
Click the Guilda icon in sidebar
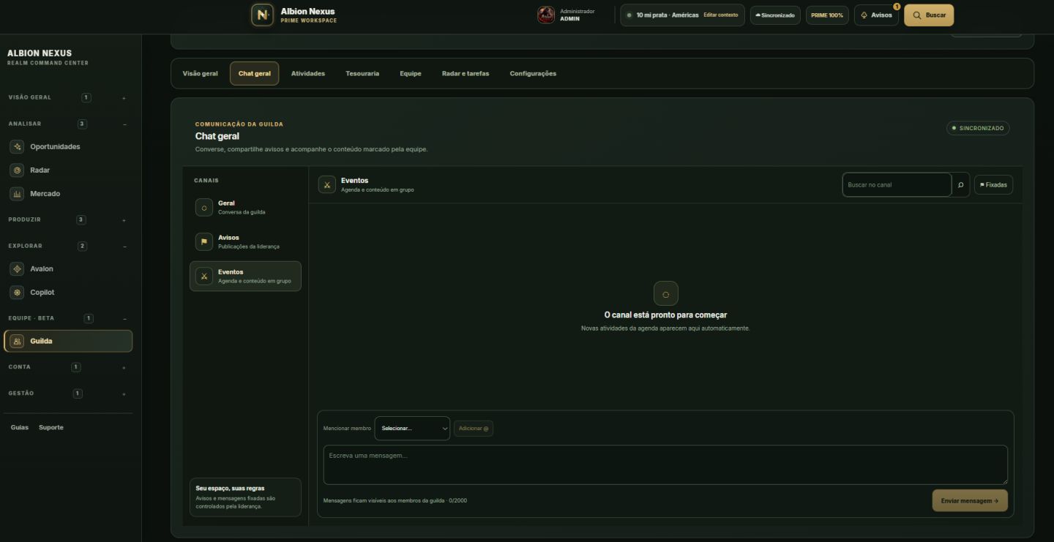(18, 342)
